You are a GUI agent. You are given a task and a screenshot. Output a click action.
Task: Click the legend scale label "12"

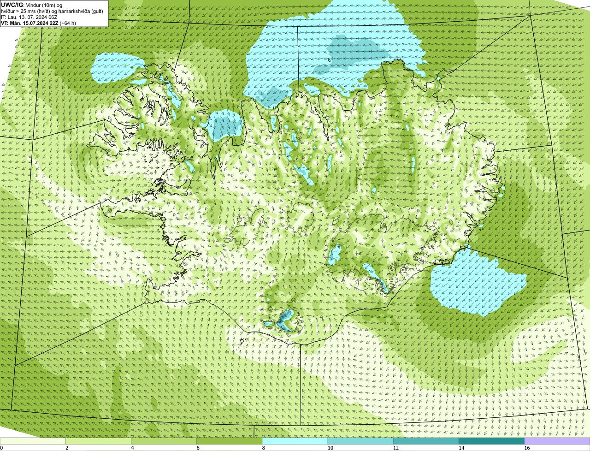pos(395,448)
